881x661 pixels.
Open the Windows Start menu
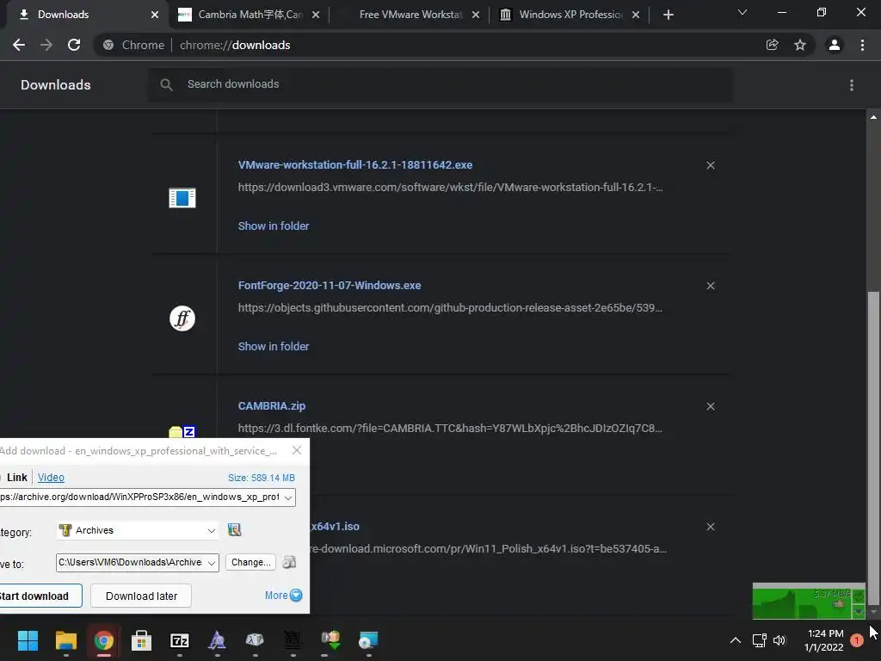pyautogui.click(x=28, y=640)
